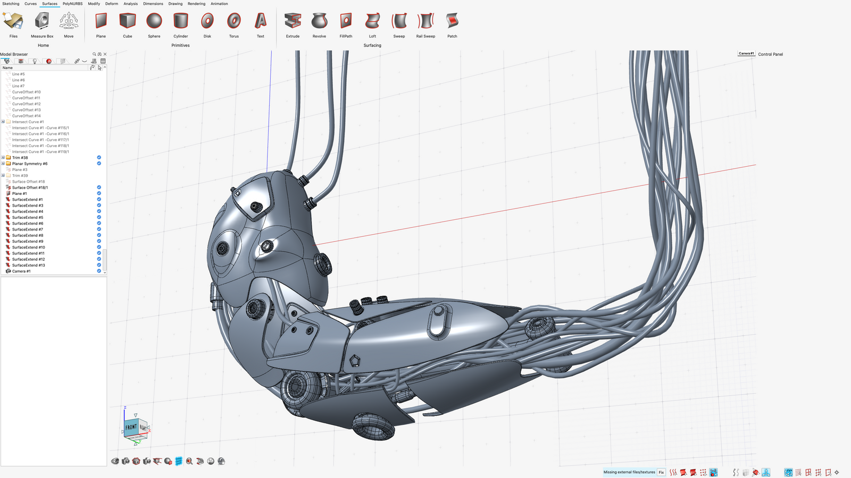Expand the Planar Symmetry #6 folder
Screen dimensions: 851x478
point(3,164)
